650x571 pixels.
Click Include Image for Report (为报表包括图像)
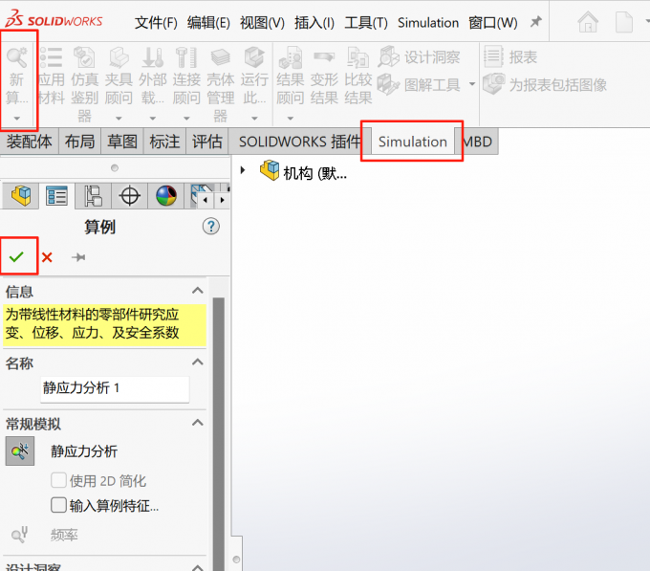(x=545, y=84)
